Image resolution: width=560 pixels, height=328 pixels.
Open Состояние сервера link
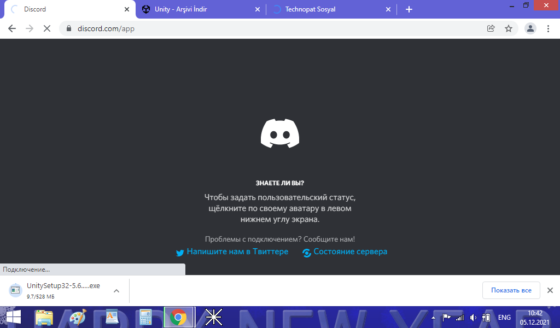point(350,251)
